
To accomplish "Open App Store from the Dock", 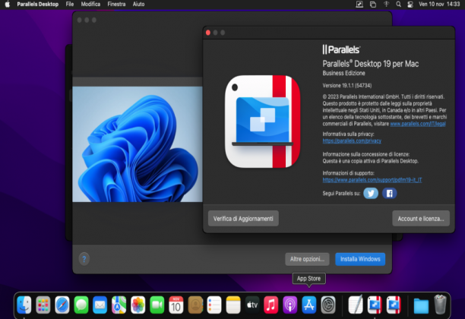I will click(x=309, y=305).
